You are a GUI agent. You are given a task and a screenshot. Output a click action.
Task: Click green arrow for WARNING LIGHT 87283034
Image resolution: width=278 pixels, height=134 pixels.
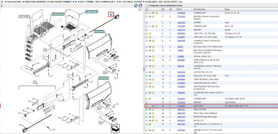pos(150,99)
